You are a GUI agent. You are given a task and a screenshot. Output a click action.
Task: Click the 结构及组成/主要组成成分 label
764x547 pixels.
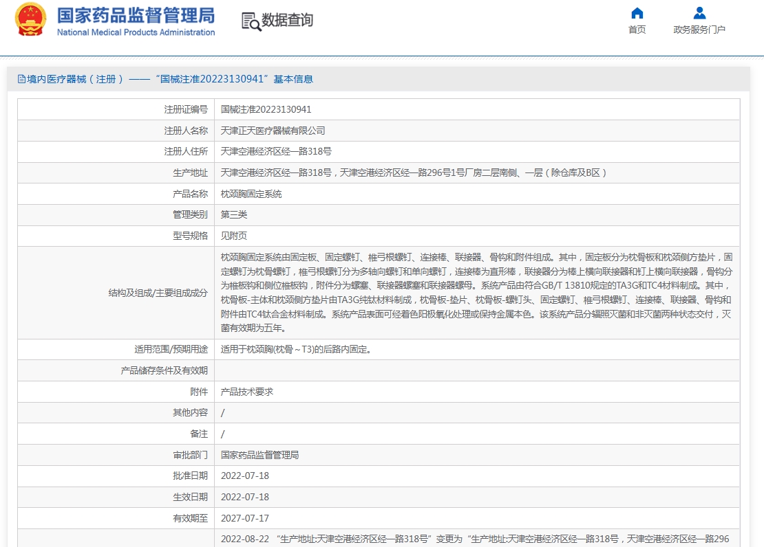click(158, 293)
